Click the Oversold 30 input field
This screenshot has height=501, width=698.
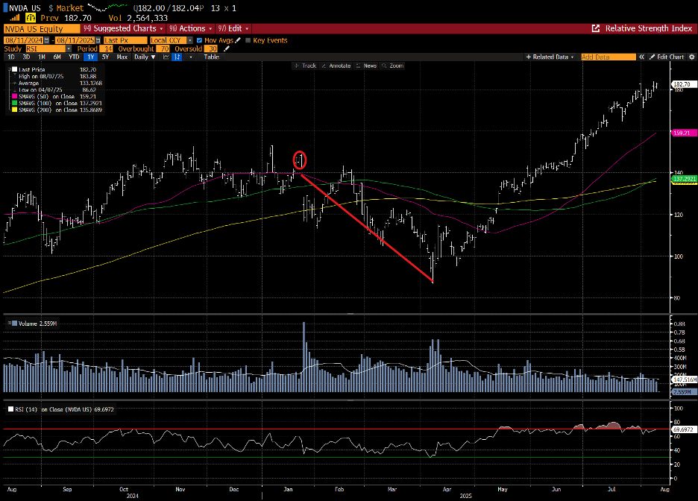coord(212,49)
